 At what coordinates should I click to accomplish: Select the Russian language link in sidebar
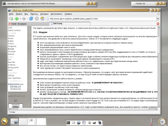click(x=11, y=49)
